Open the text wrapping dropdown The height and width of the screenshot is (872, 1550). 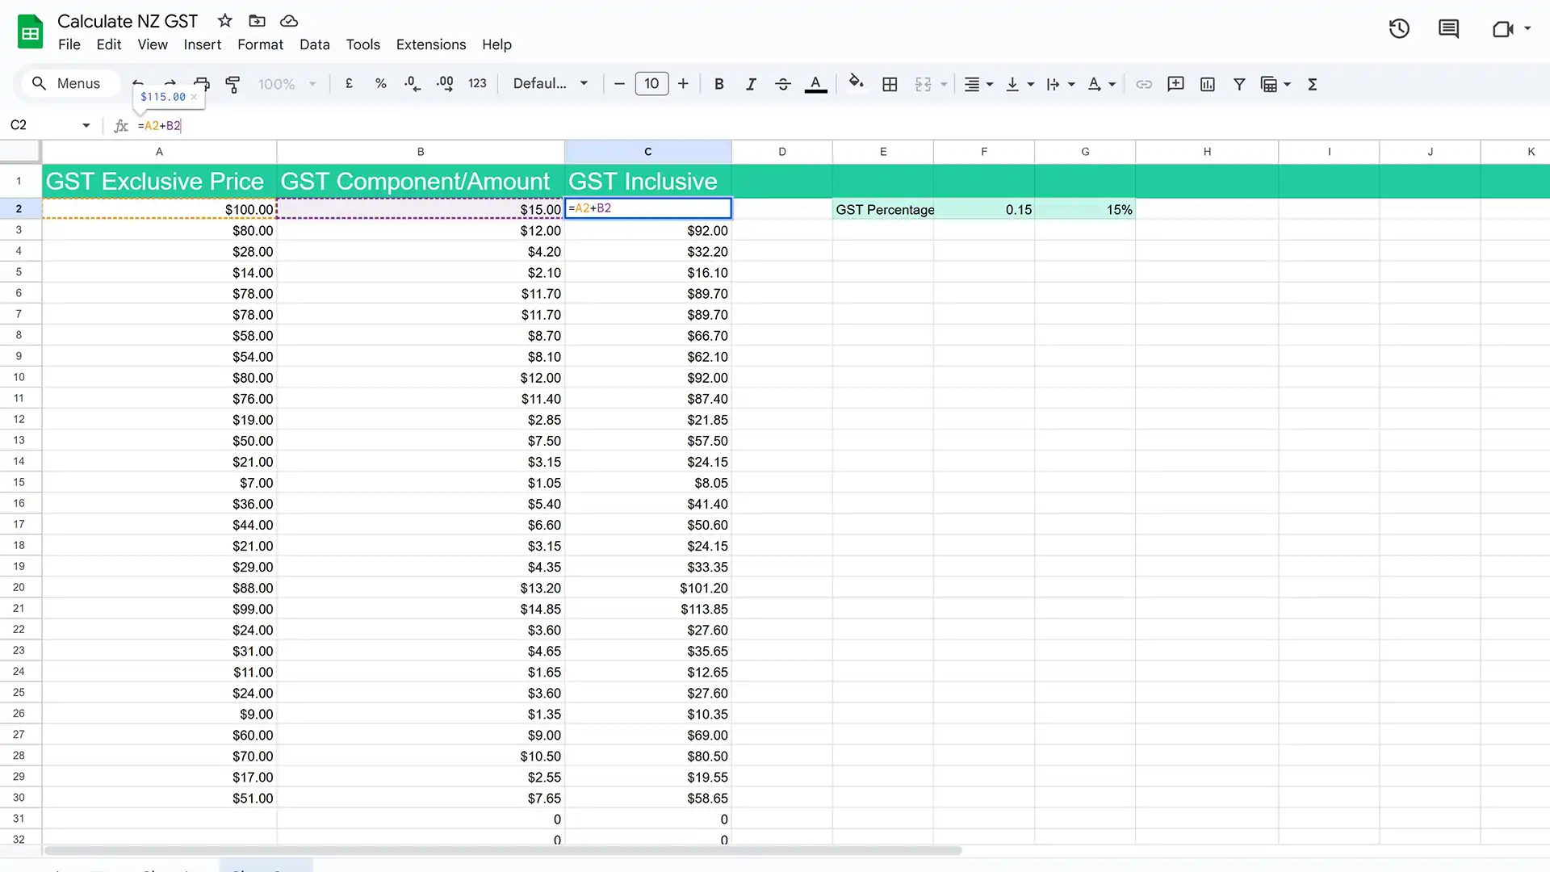[1061, 84]
